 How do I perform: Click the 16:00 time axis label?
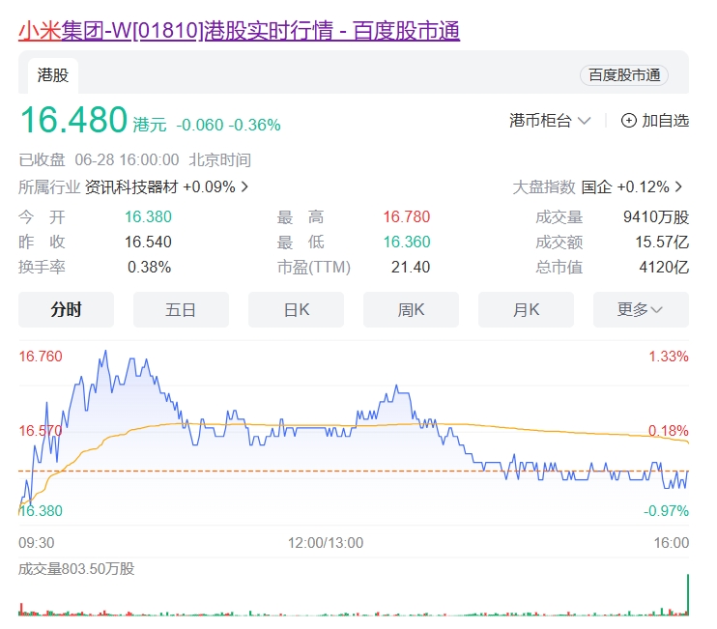click(672, 543)
